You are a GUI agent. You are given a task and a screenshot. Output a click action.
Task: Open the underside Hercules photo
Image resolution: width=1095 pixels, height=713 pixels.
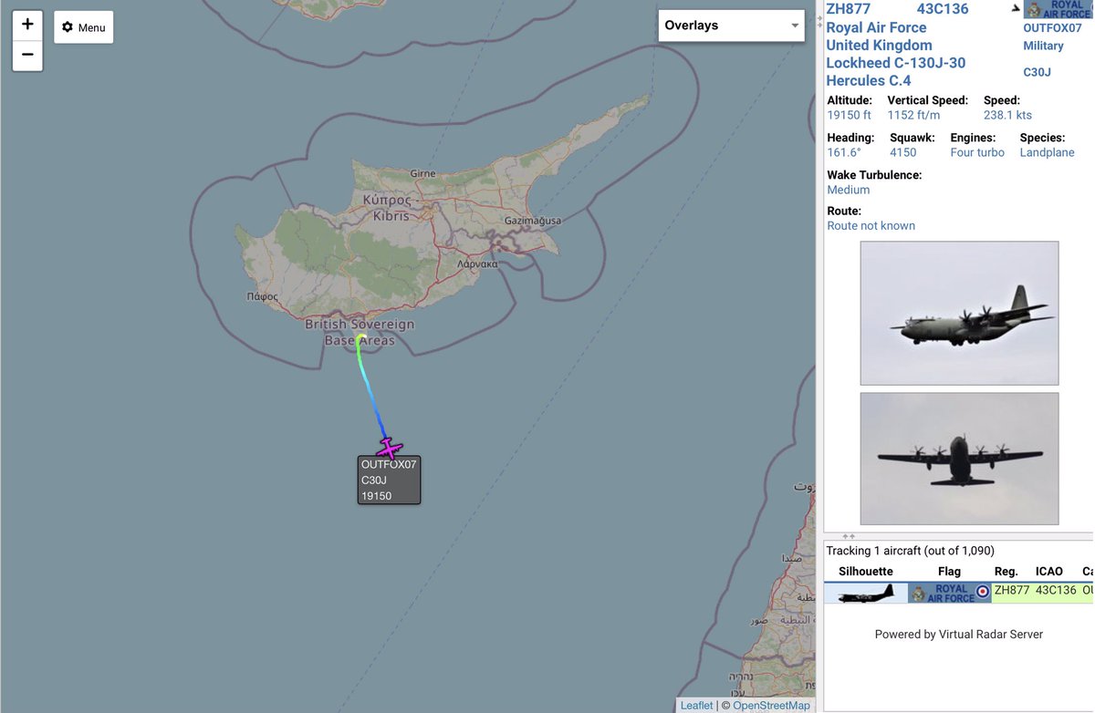(959, 459)
